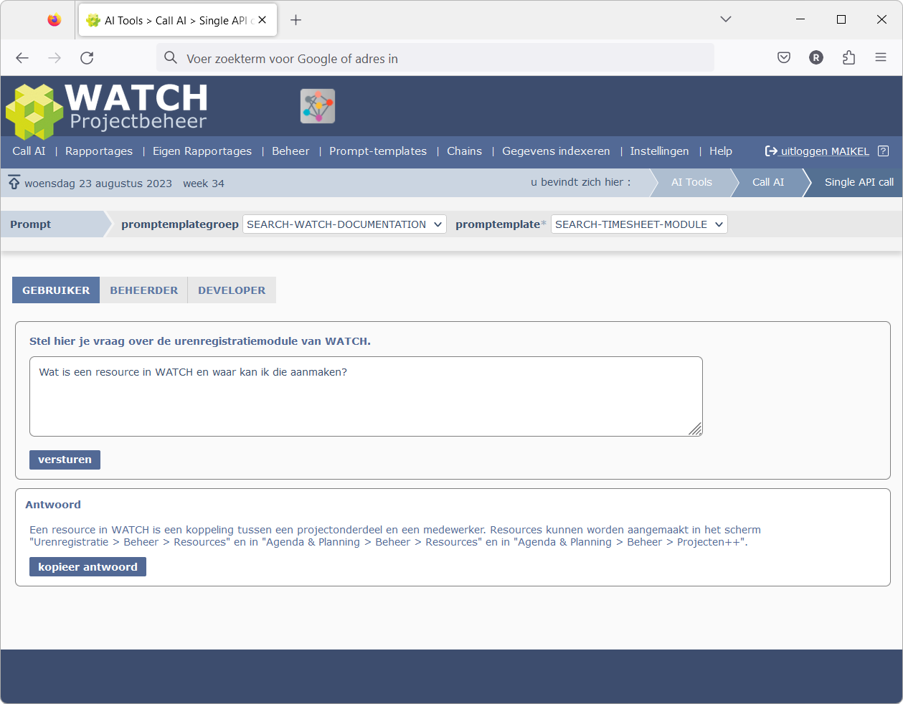
Task: Go forward with the browser forward arrow
Action: [x=55, y=58]
